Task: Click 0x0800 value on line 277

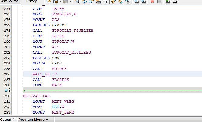Action: point(59,25)
